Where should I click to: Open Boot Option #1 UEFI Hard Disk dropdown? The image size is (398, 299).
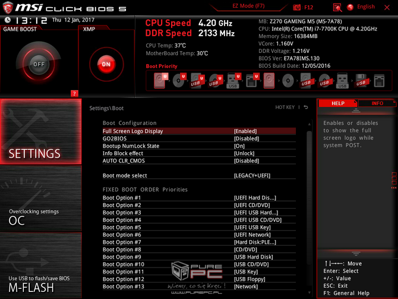255,197
